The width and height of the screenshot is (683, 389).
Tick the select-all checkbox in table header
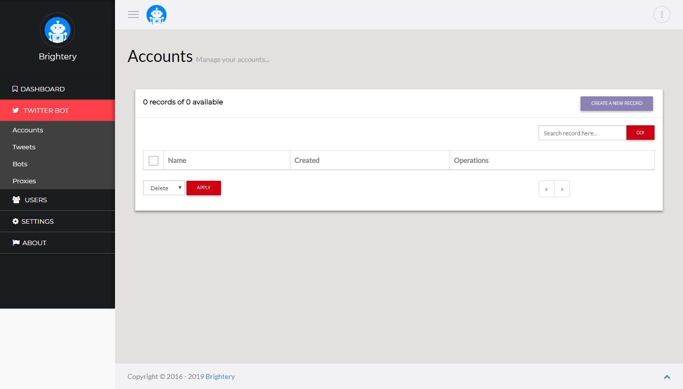(153, 160)
